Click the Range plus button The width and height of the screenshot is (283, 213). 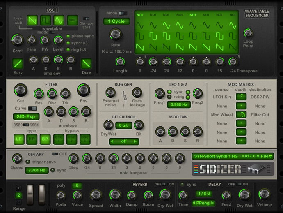point(18,188)
